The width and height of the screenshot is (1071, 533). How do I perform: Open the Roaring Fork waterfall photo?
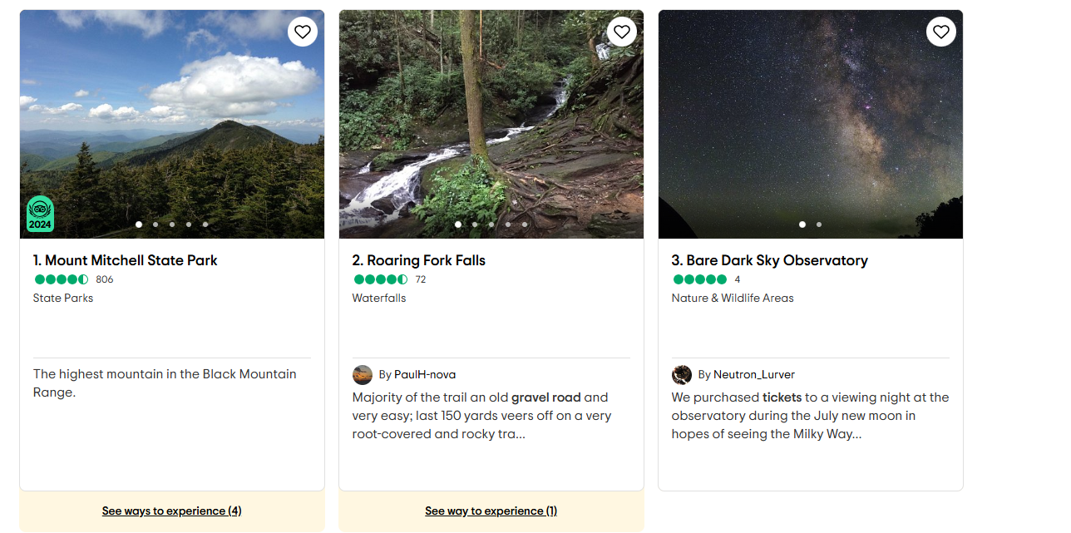491,125
